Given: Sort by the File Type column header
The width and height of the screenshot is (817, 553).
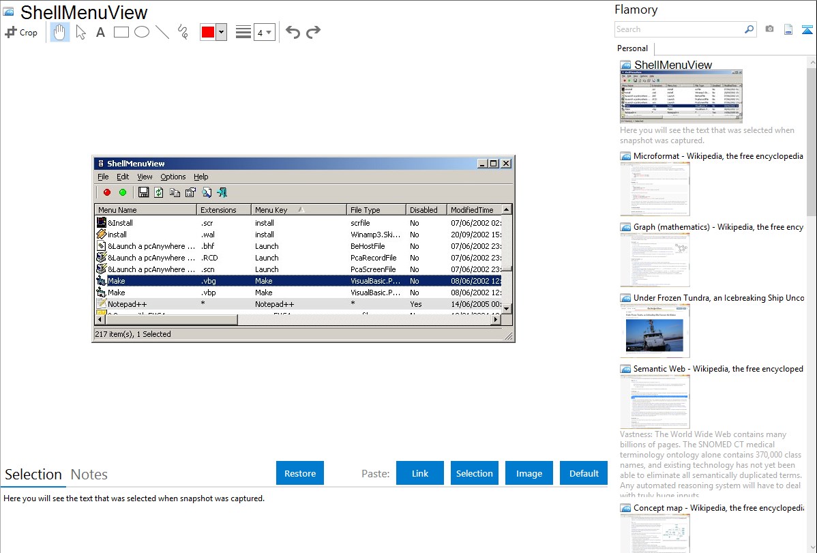Looking at the screenshot, I should [376, 209].
